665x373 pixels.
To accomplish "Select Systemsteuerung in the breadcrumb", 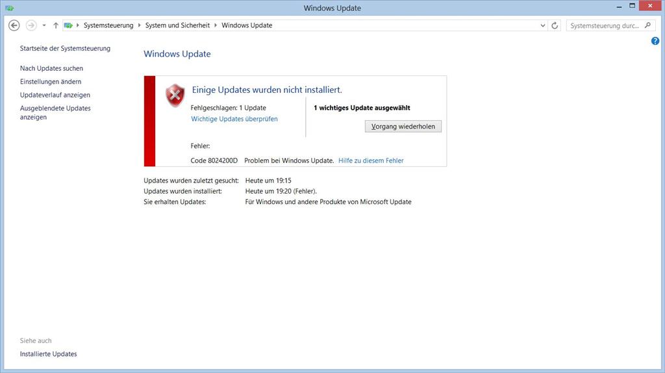I will (x=108, y=25).
